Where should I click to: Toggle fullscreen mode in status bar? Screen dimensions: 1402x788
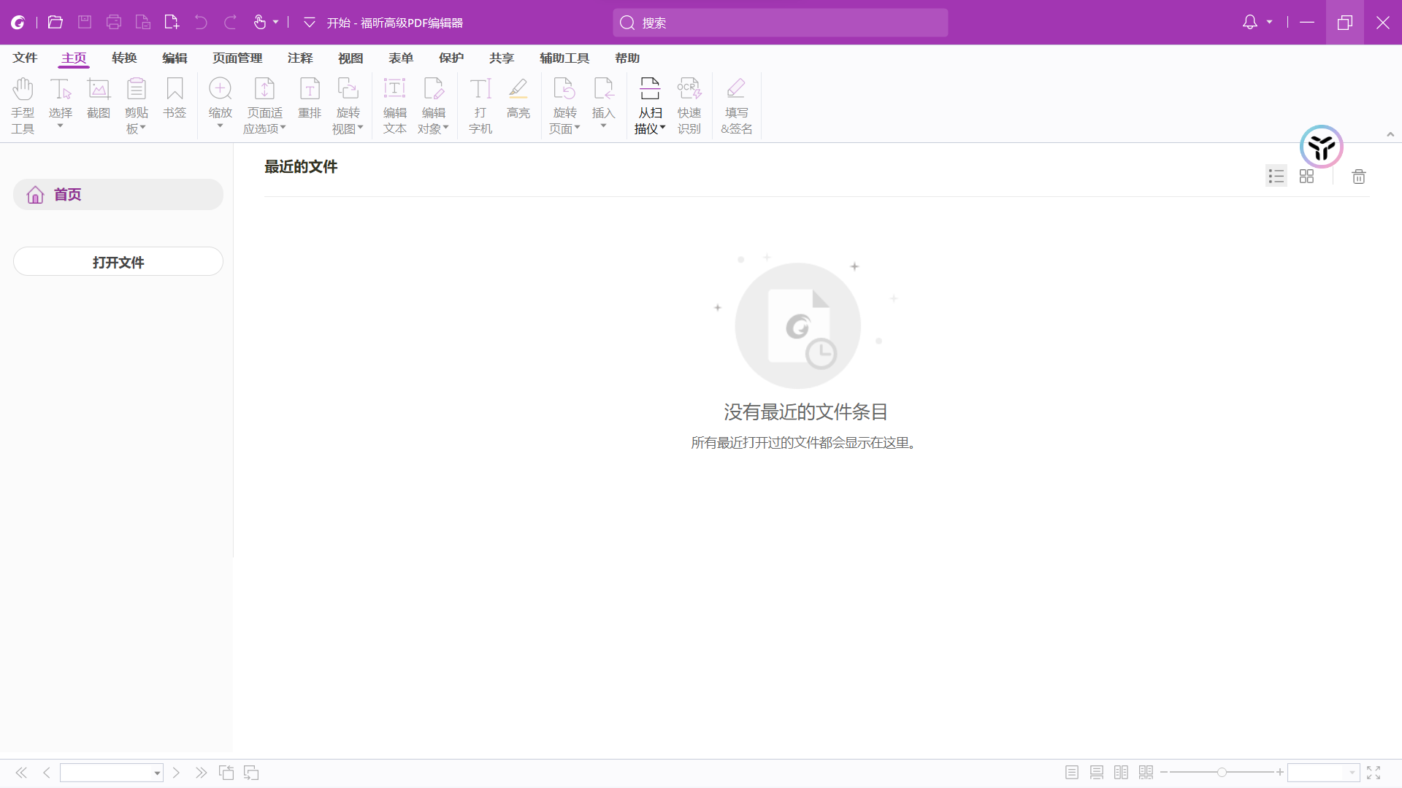point(1374,773)
